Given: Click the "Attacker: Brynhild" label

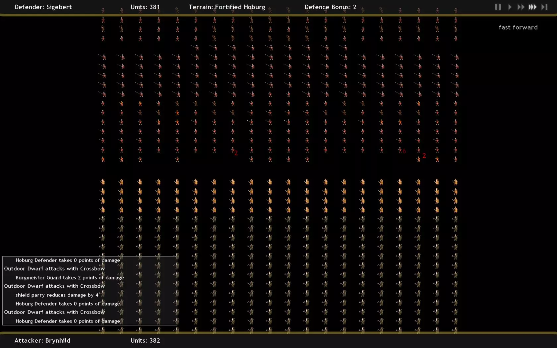Looking at the screenshot, I should coord(42,340).
